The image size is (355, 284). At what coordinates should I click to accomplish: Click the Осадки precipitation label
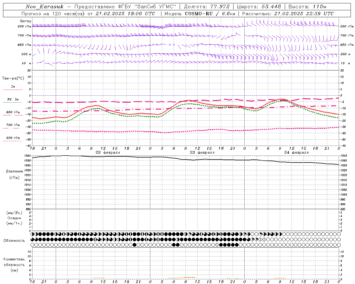click(x=14, y=218)
